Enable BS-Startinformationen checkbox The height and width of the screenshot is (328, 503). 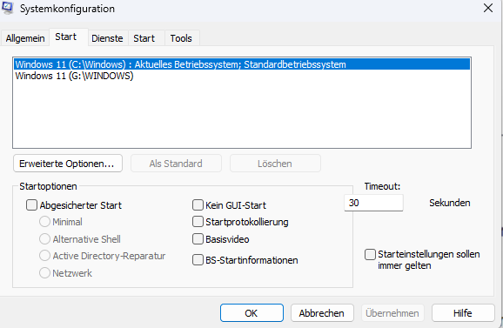coord(198,260)
